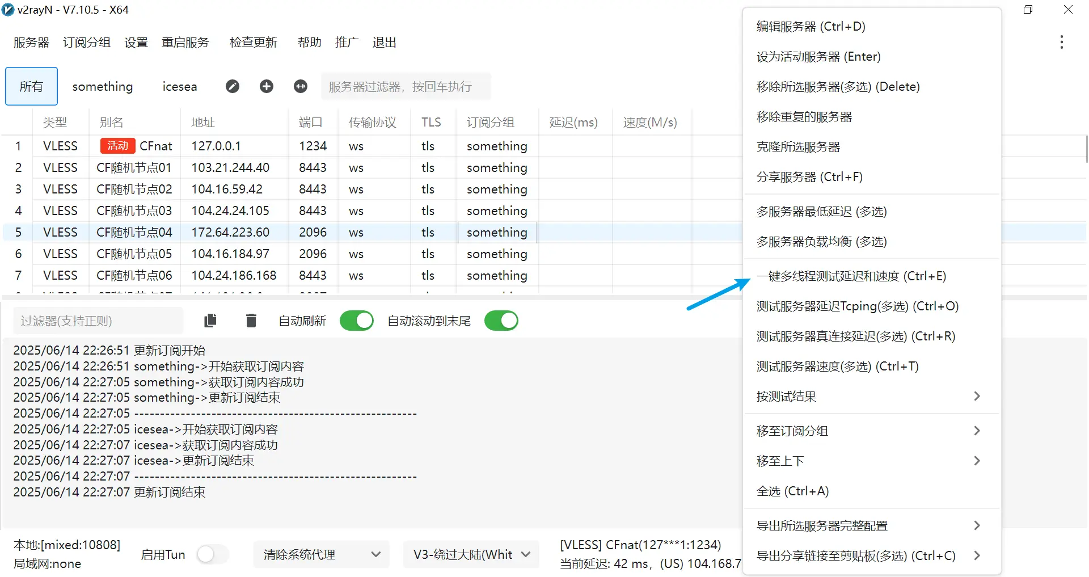The height and width of the screenshot is (577, 1089).
Task: Select the CF随机节点05 row
Action: tap(372, 254)
